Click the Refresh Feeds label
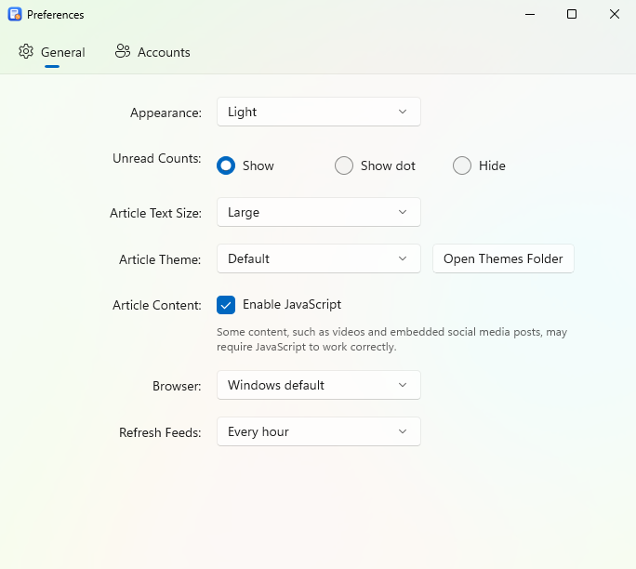Image resolution: width=636 pixels, height=569 pixels. pyautogui.click(x=160, y=432)
